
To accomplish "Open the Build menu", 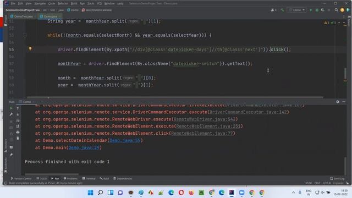I will click(x=74, y=4).
